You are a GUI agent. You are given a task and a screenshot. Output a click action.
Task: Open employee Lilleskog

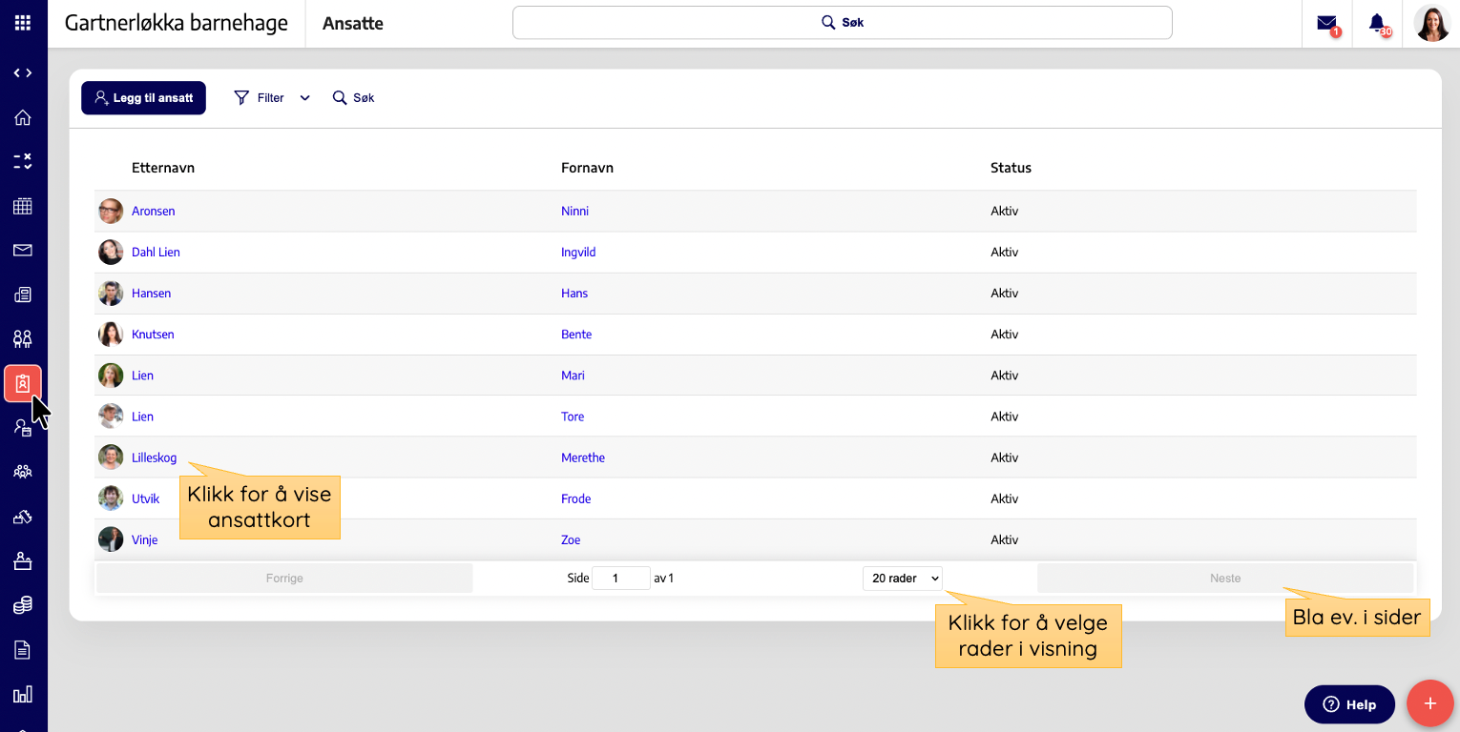click(154, 457)
